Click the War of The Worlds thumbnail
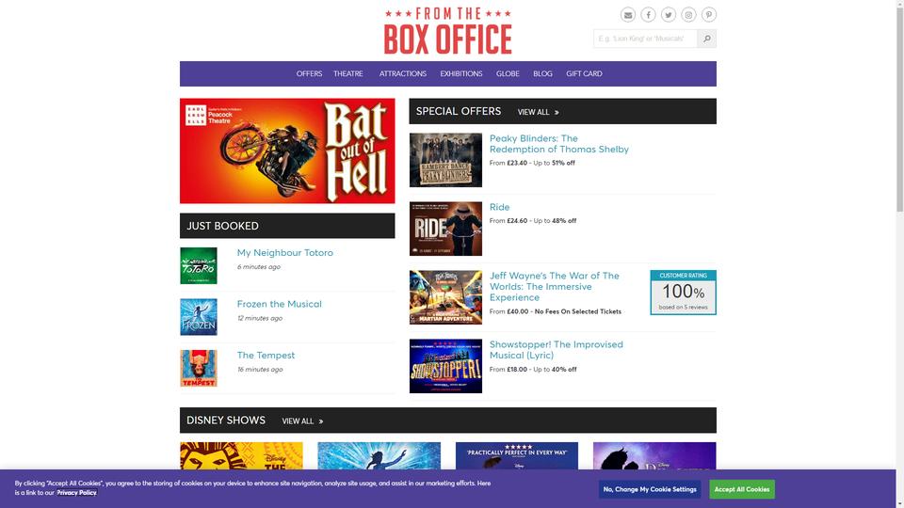Viewport: 904px width, 508px height. (445, 297)
